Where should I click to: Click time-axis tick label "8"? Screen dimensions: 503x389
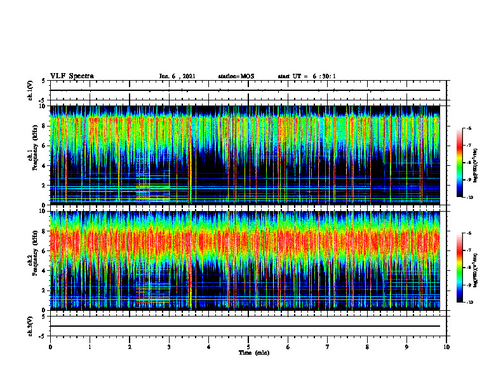click(367, 347)
